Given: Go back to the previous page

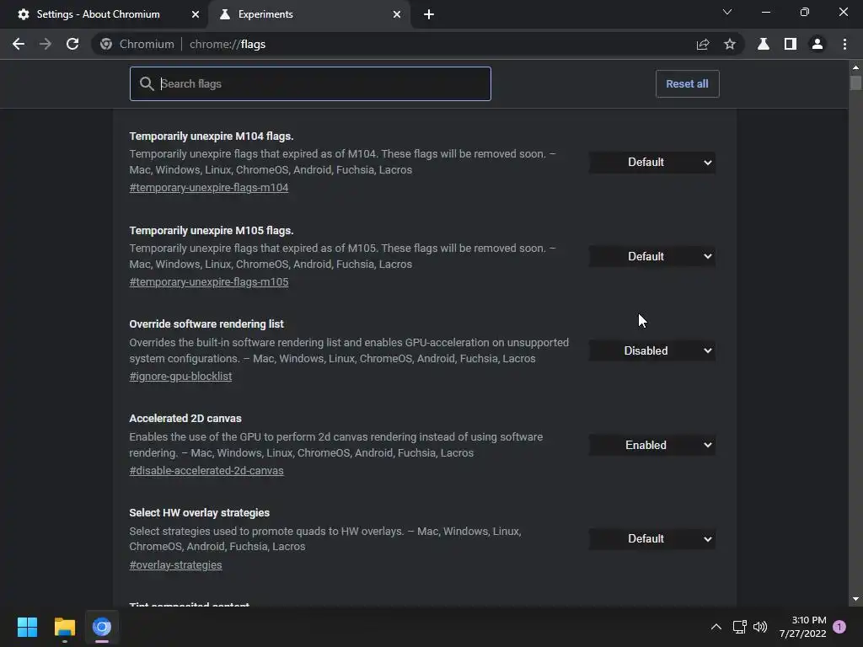Looking at the screenshot, I should 19,44.
